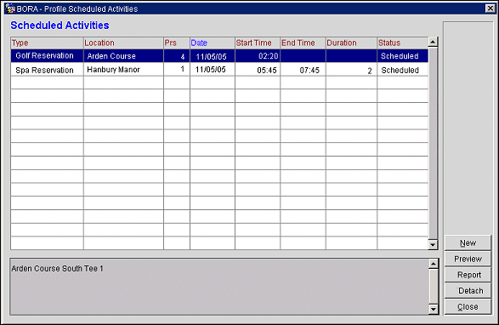Viewport: 499px width, 325px height.
Task: Click the BORA application icon in title bar
Action: point(10,9)
